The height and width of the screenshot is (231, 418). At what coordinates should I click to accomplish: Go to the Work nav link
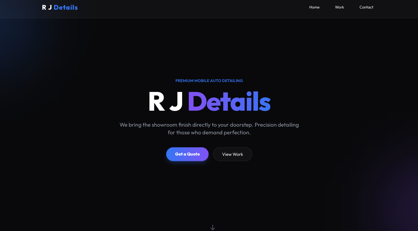339,7
